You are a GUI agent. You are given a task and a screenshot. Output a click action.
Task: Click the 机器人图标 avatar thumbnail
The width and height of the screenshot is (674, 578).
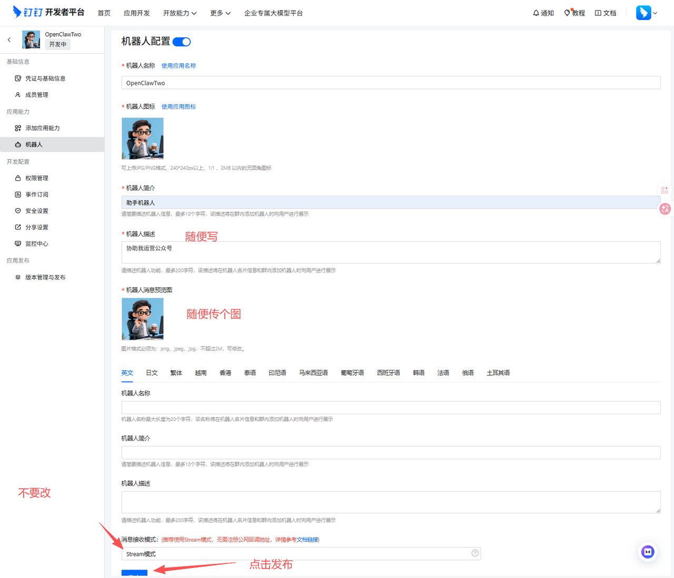click(x=143, y=139)
